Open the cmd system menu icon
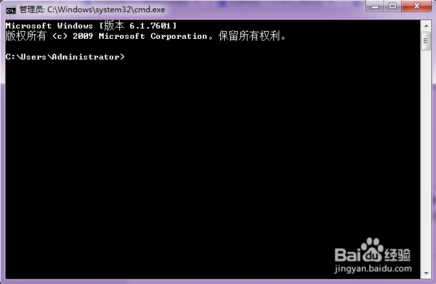This screenshot has width=436, height=284. (x=11, y=10)
